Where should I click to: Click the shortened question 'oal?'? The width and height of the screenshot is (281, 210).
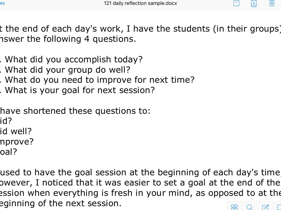pos(9,152)
